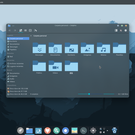Select the Vídeos folder in file view

point(55,66)
